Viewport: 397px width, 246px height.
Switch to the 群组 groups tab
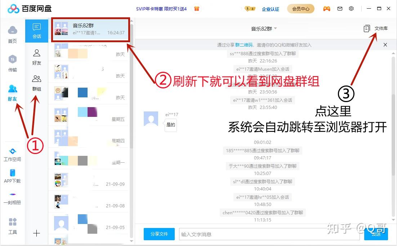click(x=37, y=83)
